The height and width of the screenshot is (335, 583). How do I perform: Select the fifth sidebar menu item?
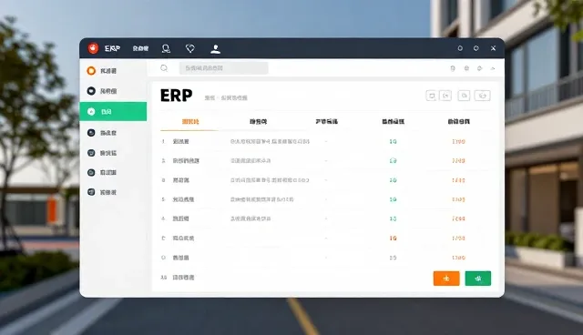pyautogui.click(x=113, y=153)
